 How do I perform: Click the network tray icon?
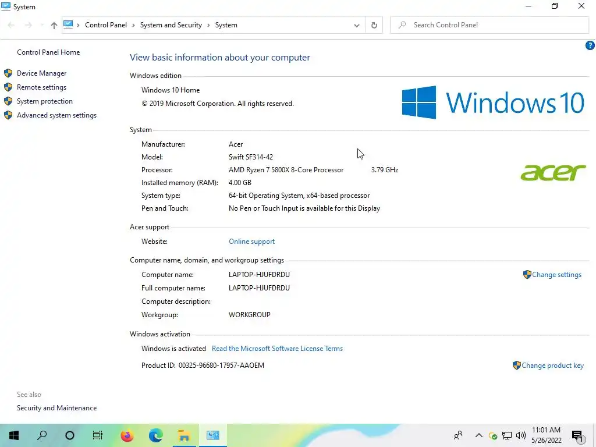tap(507, 435)
